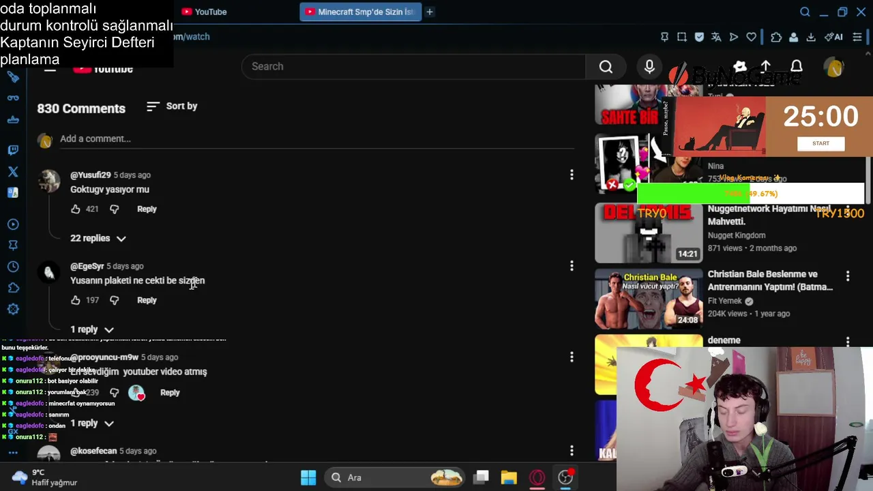Open Christian Bale Beslenme ve Antrenmanını title
Screen dimensions: 873x491
pos(770,280)
